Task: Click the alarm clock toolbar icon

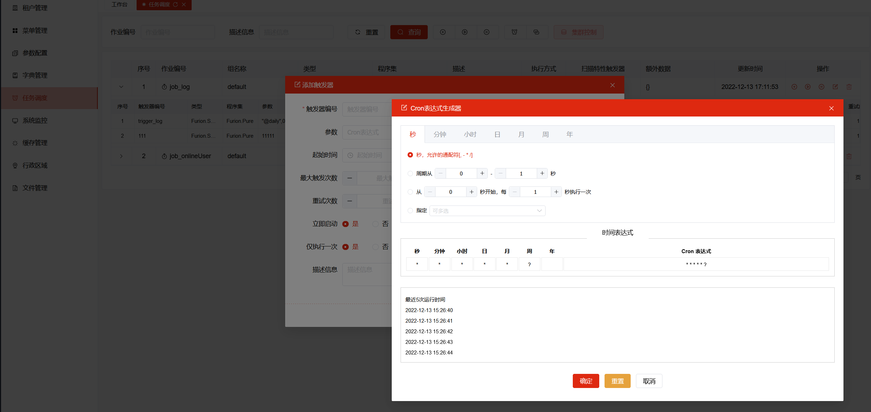Action: click(x=515, y=32)
